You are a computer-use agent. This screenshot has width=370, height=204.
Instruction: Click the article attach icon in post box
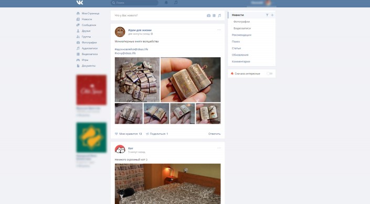(x=214, y=16)
